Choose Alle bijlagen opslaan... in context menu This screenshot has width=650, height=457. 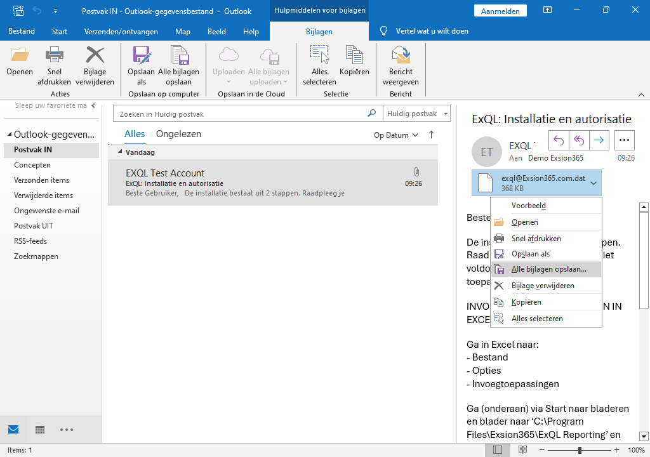click(x=546, y=269)
